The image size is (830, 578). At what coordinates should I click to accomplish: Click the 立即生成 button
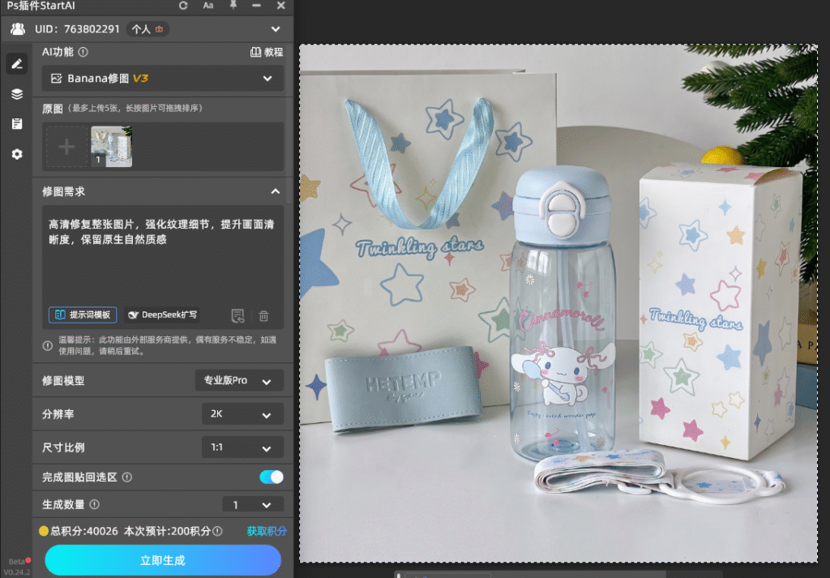tap(162, 560)
